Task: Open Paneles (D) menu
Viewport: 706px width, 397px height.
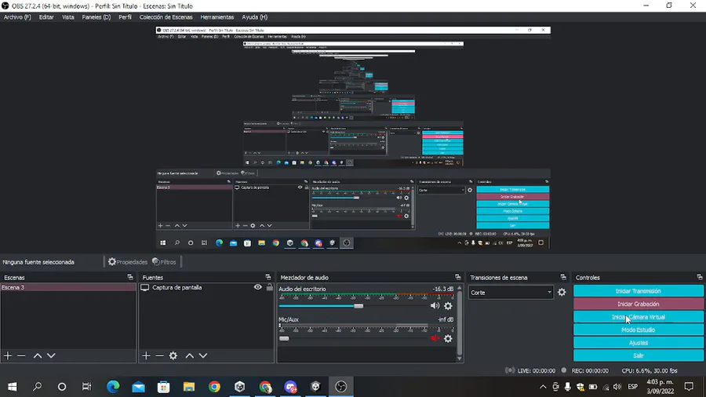Action: coord(96,17)
